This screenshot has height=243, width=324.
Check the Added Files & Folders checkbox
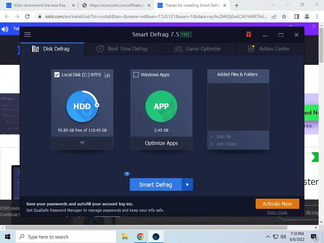(212, 74)
